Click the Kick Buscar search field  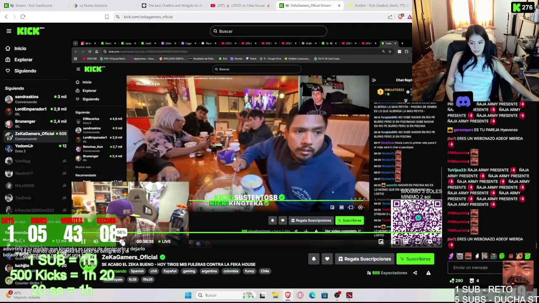[x=269, y=31]
